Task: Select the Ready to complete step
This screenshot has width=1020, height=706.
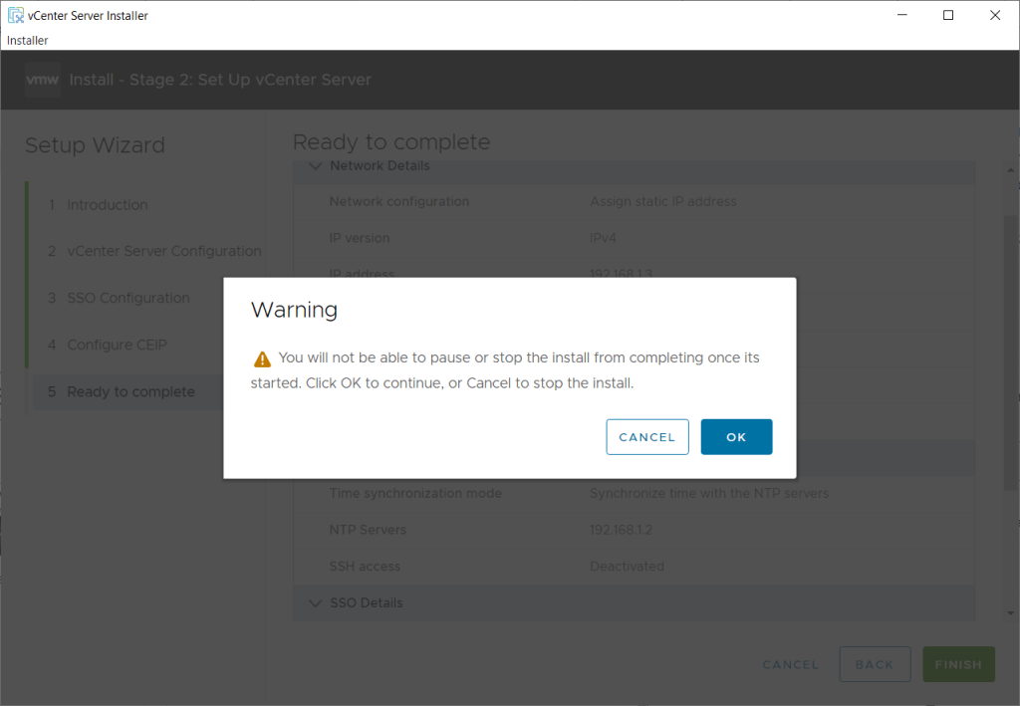Action: pyautogui.click(x=130, y=392)
